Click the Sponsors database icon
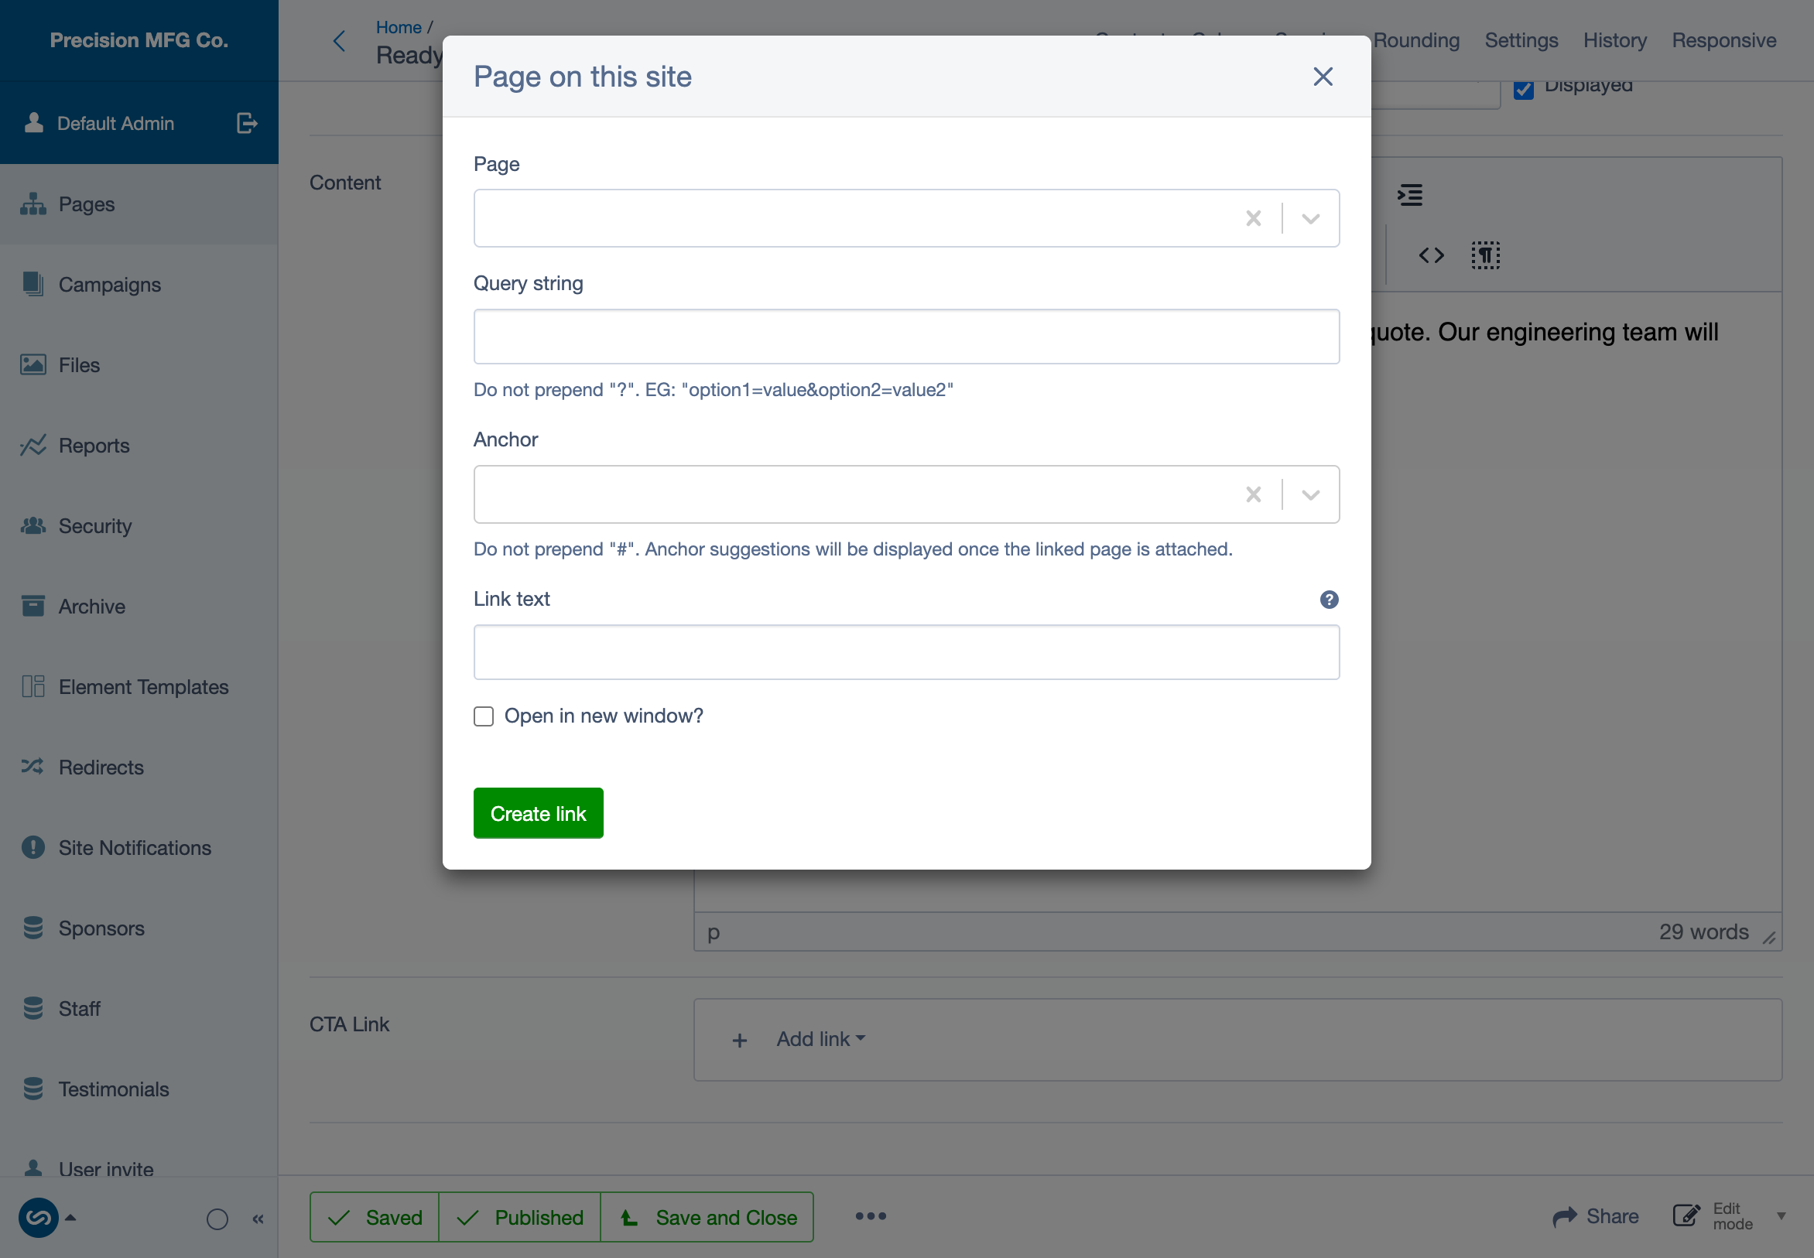This screenshot has width=1814, height=1258. point(33,928)
